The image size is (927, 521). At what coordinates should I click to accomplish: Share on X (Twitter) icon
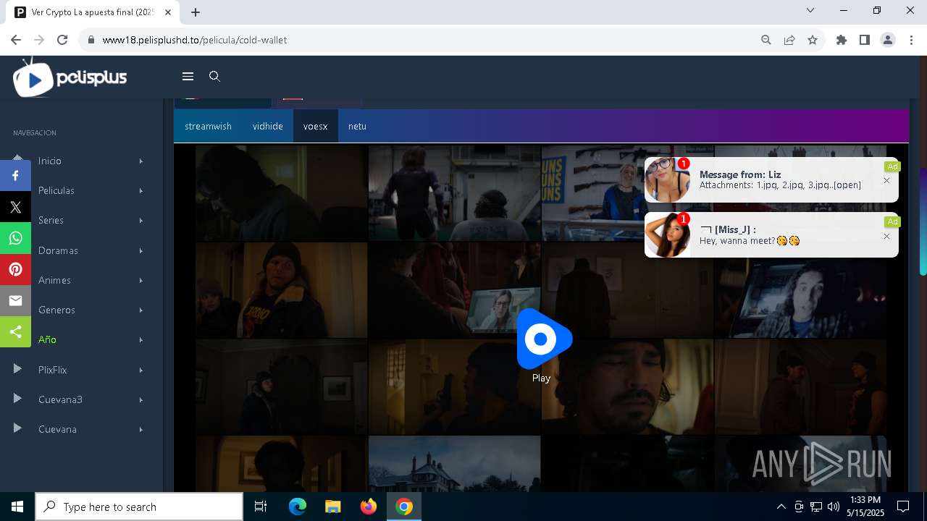coord(15,207)
